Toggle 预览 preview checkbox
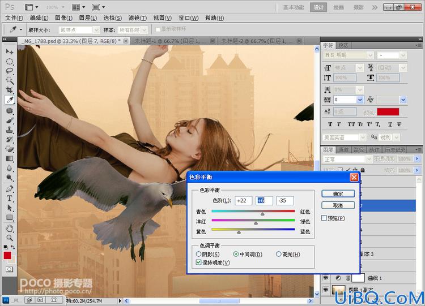 point(324,218)
